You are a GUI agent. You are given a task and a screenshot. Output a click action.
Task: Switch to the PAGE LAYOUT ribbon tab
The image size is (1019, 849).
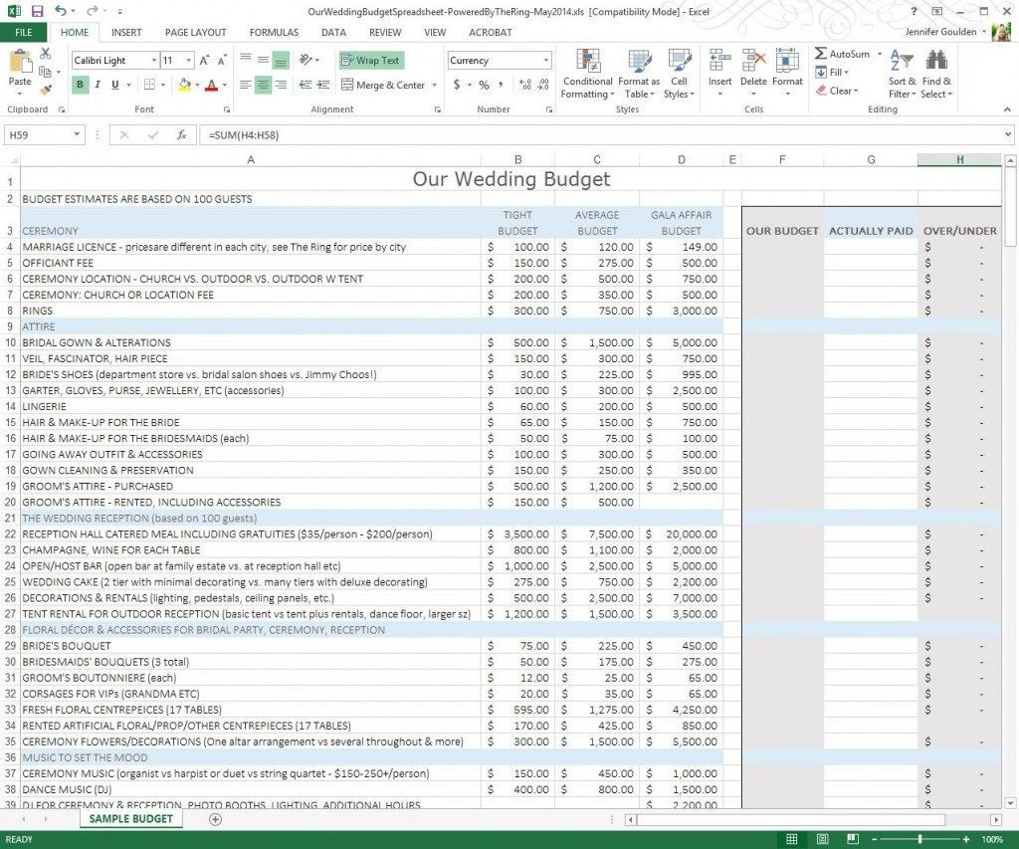point(195,32)
